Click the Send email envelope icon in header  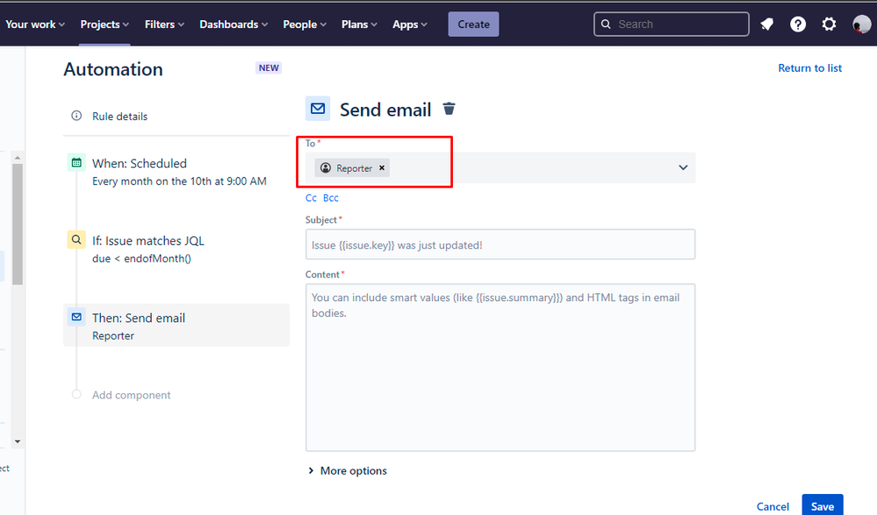[318, 109]
